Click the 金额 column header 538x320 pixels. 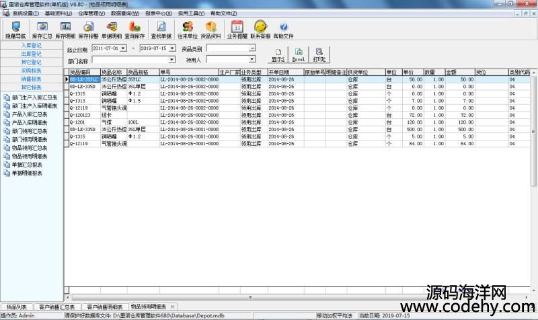[460, 73]
